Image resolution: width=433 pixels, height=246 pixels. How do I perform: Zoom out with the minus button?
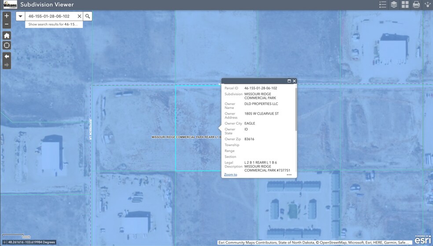click(7, 24)
